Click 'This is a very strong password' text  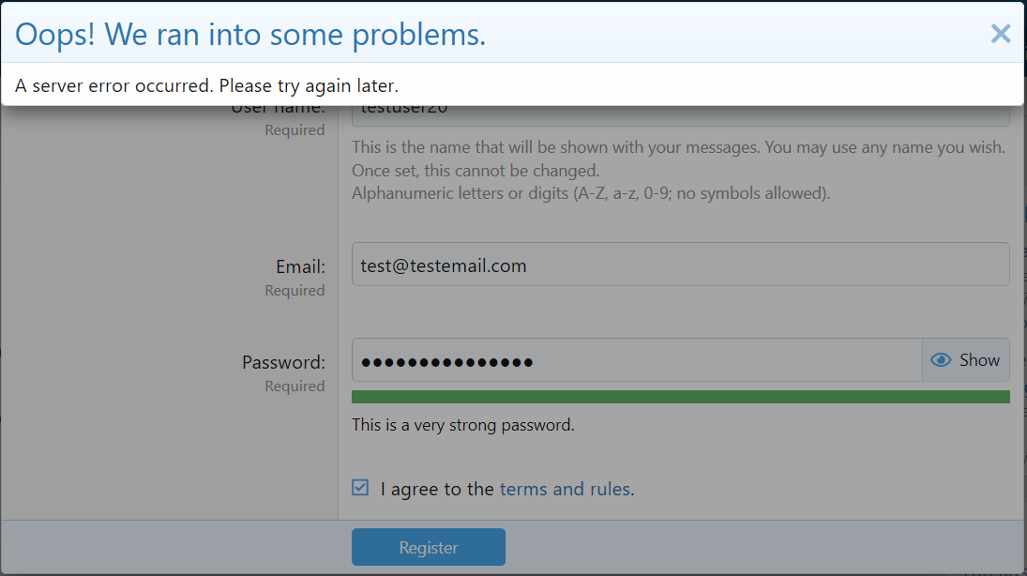pyautogui.click(x=463, y=425)
